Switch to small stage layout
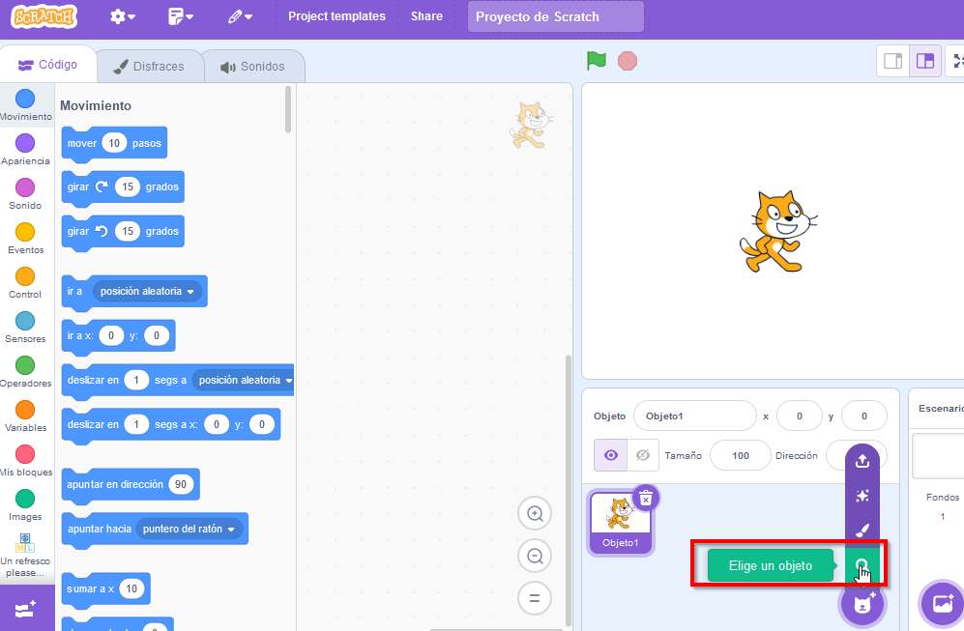This screenshot has height=631, width=964. tap(892, 61)
